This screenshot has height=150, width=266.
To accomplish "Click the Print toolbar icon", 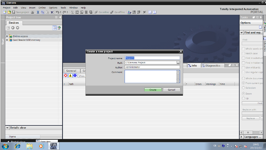I will [32, 12].
